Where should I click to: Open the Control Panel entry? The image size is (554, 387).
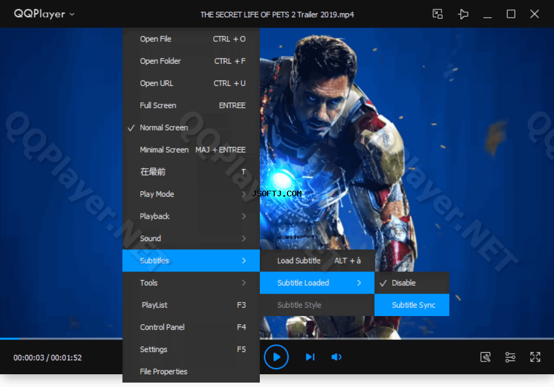(x=191, y=327)
